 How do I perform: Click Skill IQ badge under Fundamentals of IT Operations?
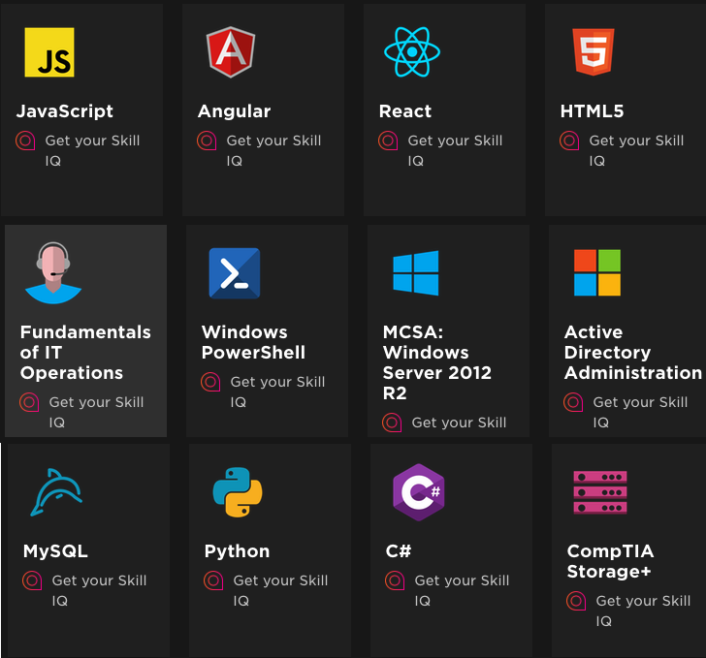point(29,402)
